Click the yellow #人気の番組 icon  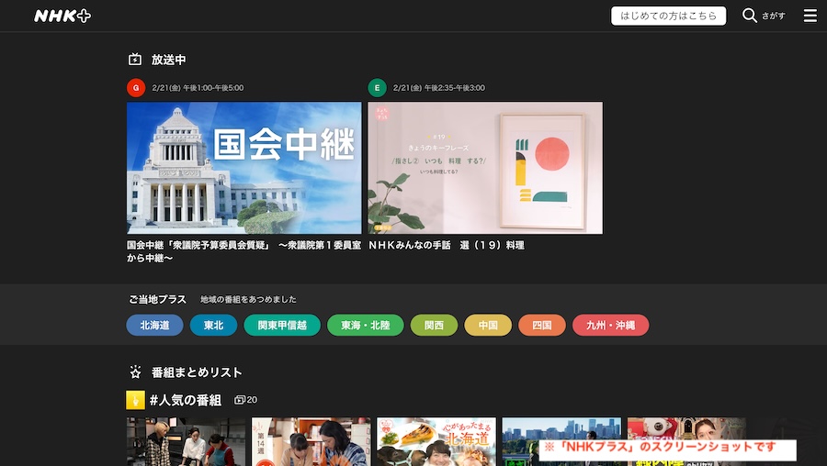pos(135,400)
